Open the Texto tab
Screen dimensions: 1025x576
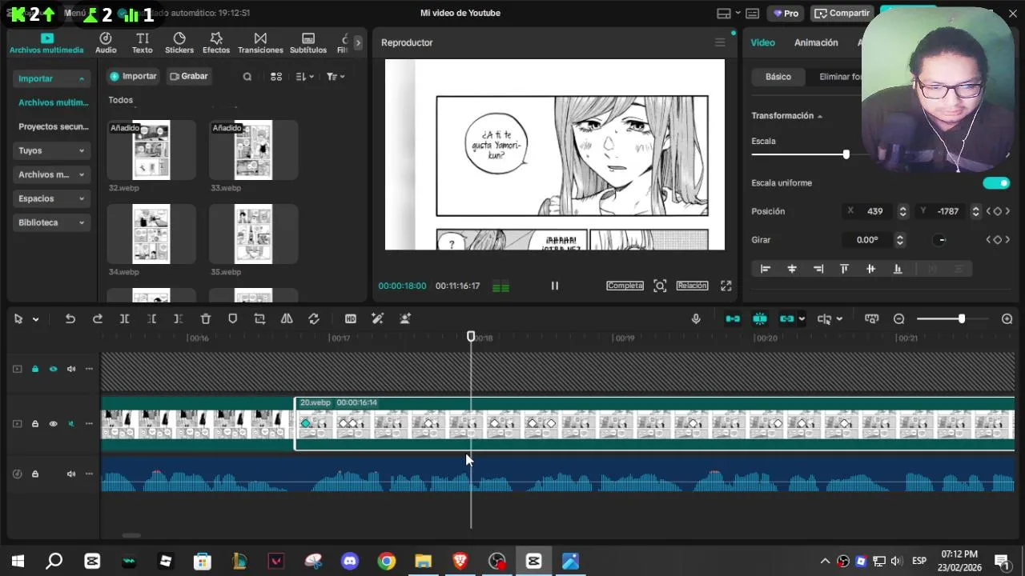coord(143,43)
